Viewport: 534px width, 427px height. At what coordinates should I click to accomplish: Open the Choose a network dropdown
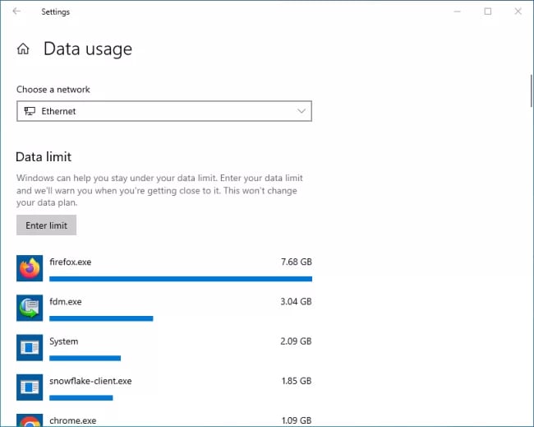pyautogui.click(x=164, y=111)
